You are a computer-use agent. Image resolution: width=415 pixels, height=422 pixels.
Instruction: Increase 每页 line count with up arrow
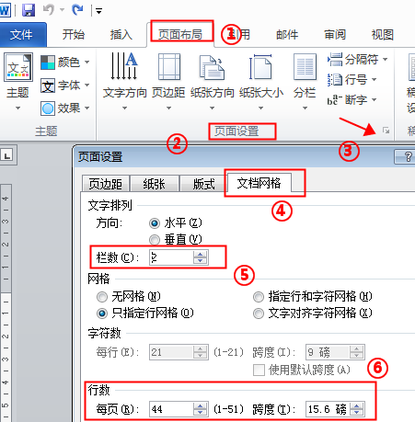click(x=201, y=405)
